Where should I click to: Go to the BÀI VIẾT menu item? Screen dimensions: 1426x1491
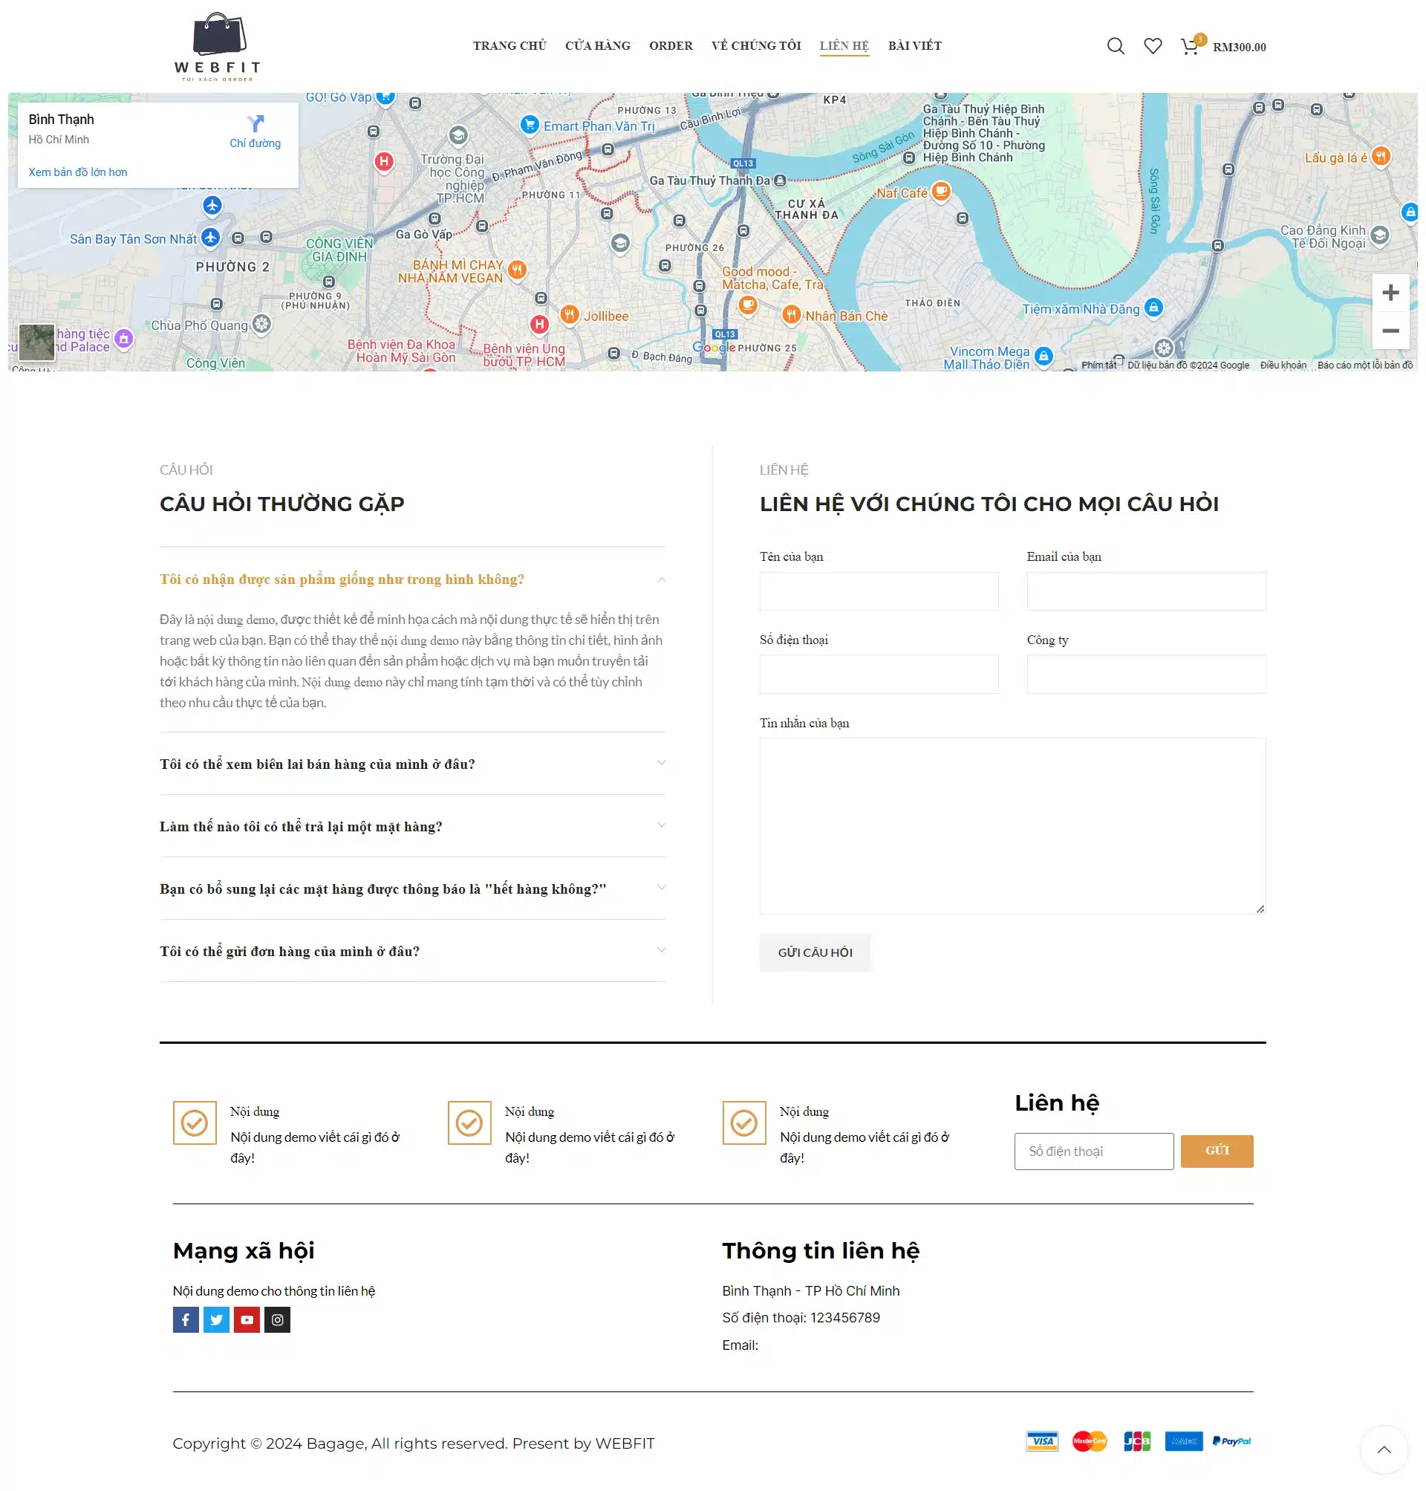[914, 46]
